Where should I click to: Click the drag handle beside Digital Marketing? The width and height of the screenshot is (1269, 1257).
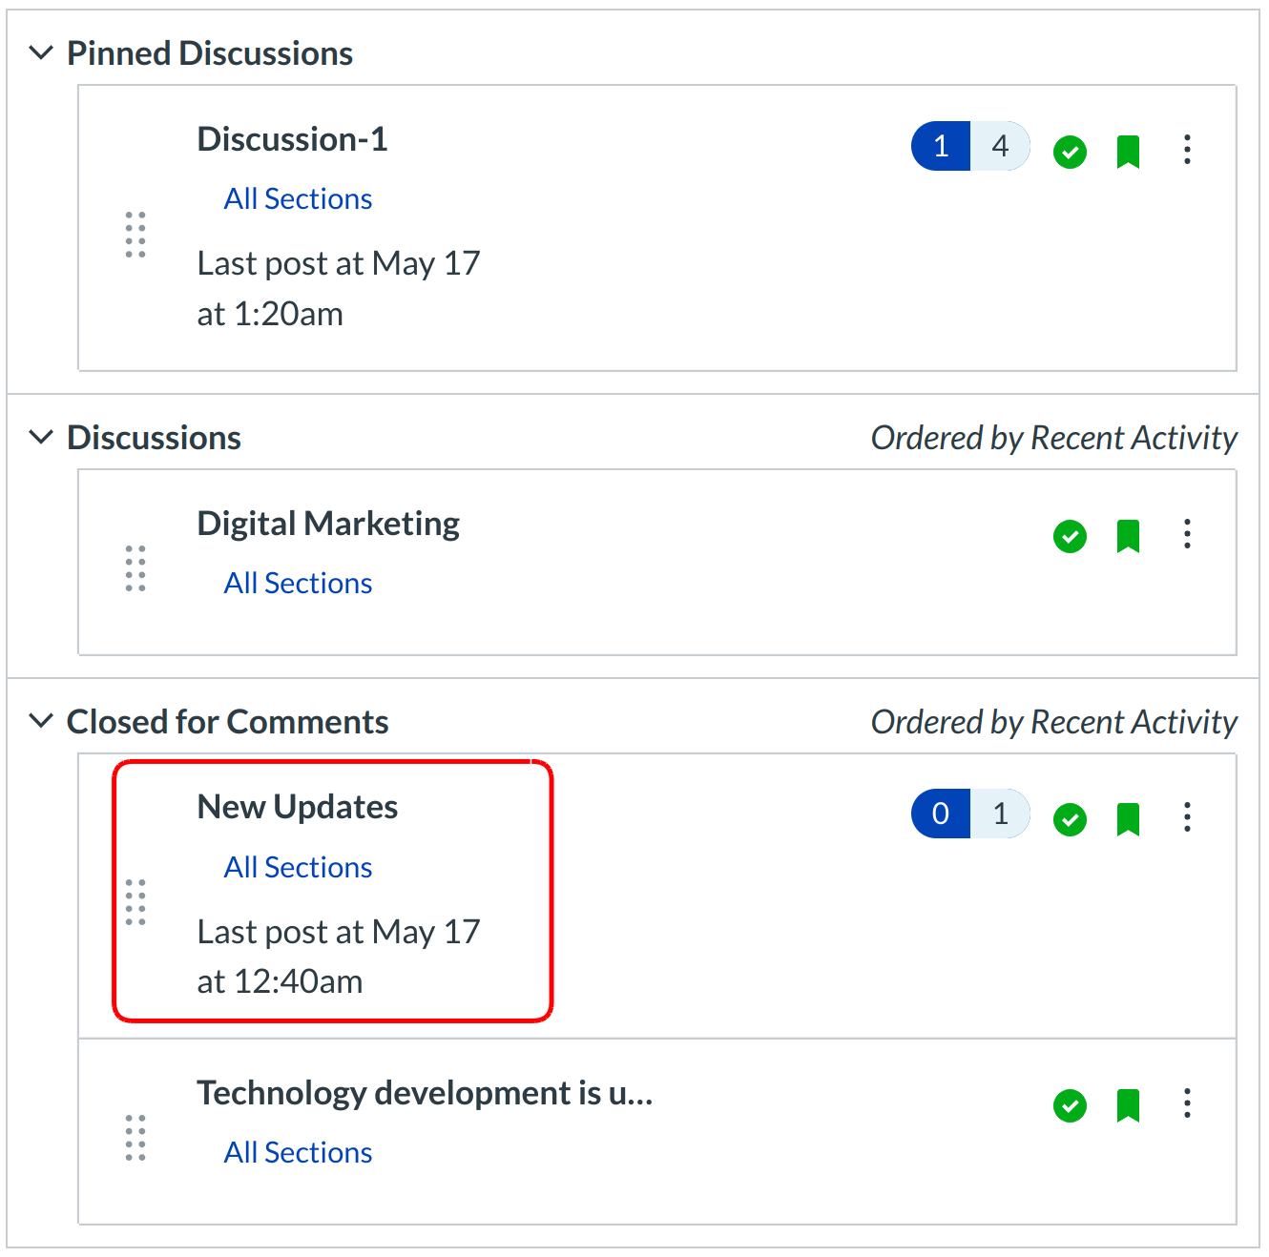click(x=135, y=569)
